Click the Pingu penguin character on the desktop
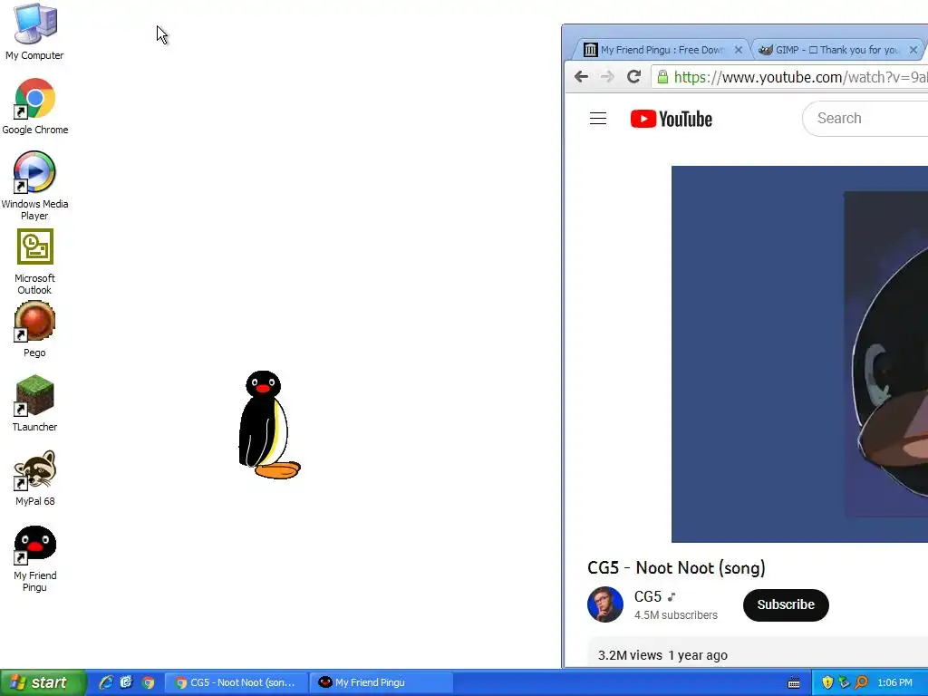Image resolution: width=928 pixels, height=696 pixels. 268,425
